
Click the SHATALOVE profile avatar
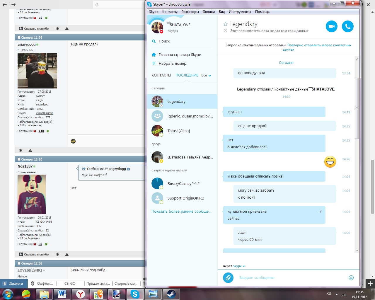[157, 28]
